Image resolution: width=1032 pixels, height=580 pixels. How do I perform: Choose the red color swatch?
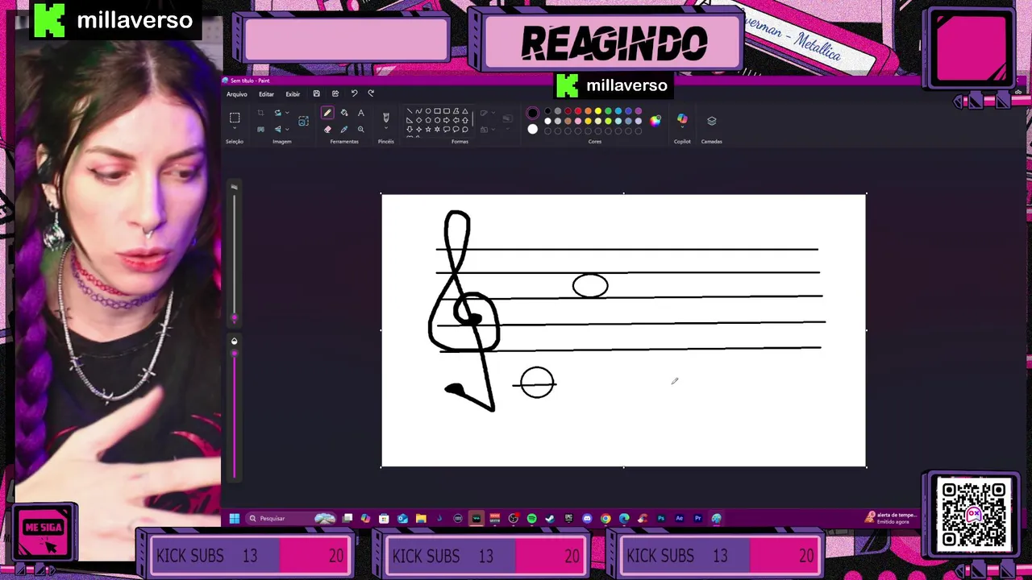click(x=578, y=111)
